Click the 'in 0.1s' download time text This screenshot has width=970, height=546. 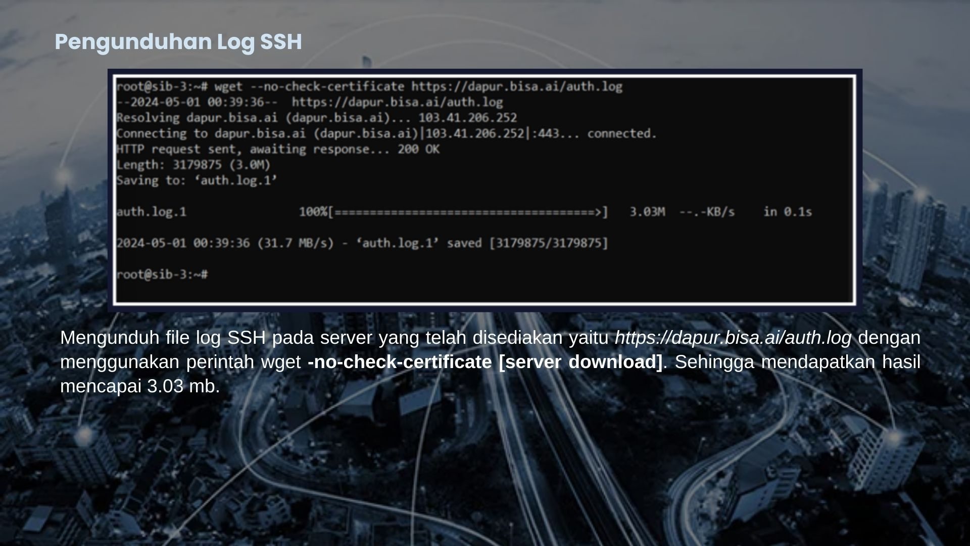787,212
